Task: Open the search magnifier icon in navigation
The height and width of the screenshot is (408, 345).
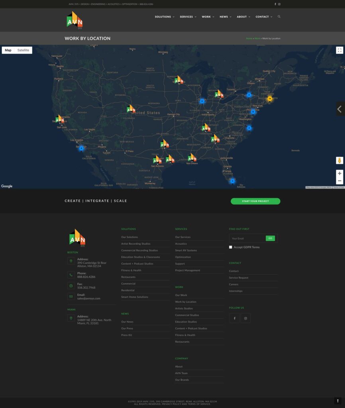Action: (x=279, y=17)
